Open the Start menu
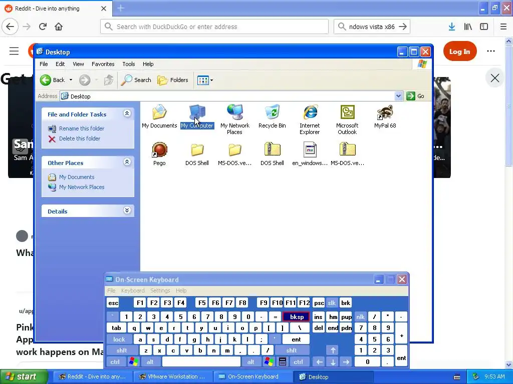 point(24,376)
